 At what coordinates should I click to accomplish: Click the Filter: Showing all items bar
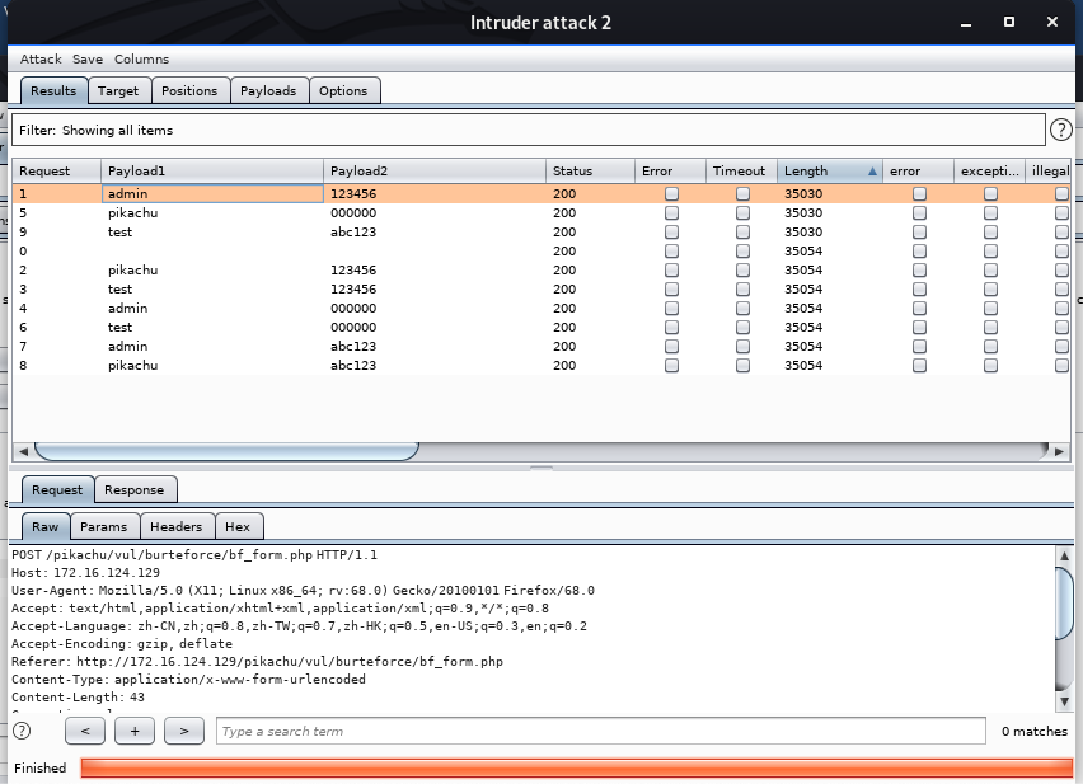click(528, 130)
